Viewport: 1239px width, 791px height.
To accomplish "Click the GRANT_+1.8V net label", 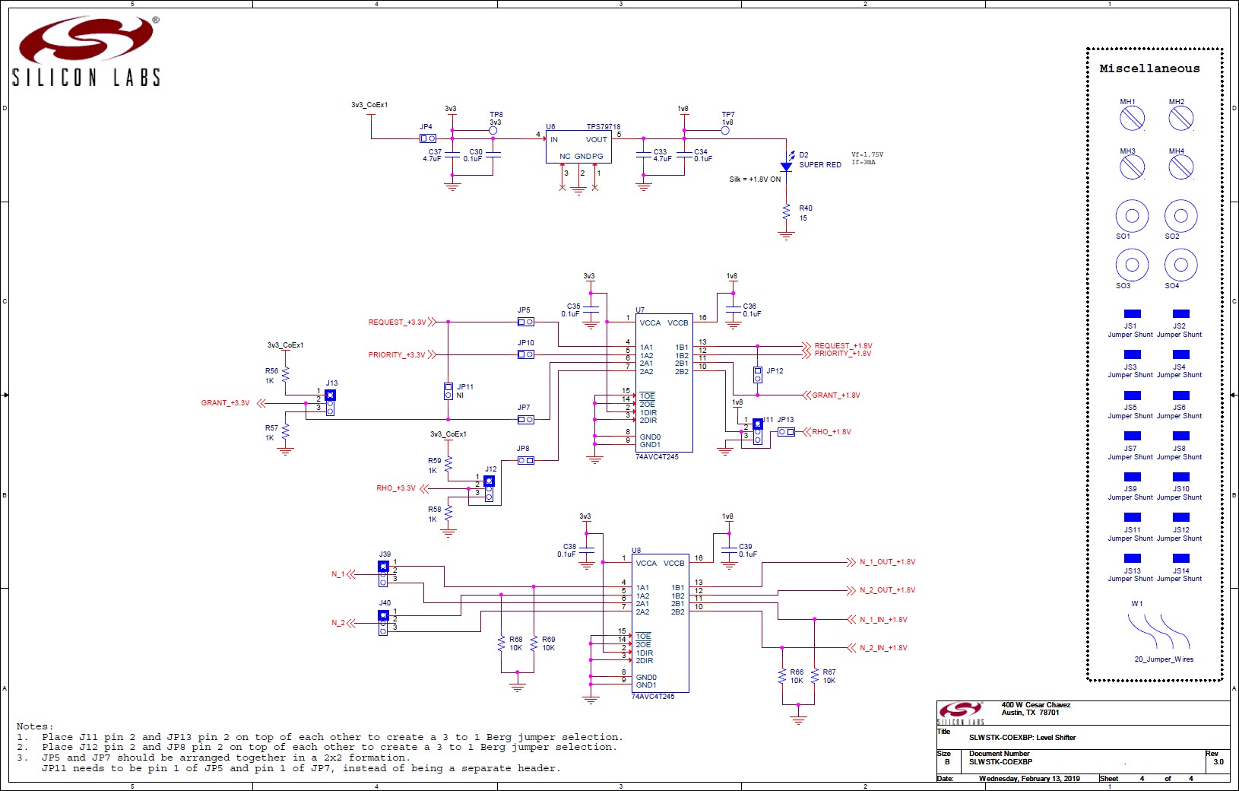I will [836, 395].
